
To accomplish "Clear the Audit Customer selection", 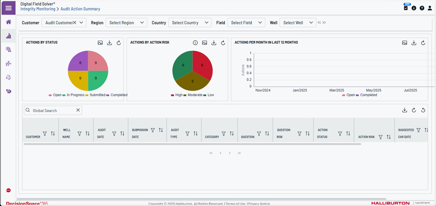I will [75, 23].
